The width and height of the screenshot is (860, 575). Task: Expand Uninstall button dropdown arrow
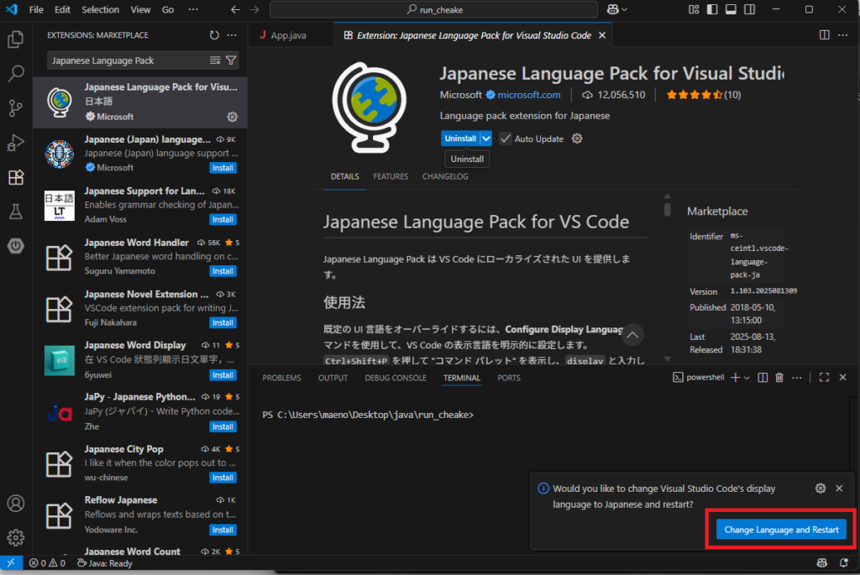pos(486,139)
